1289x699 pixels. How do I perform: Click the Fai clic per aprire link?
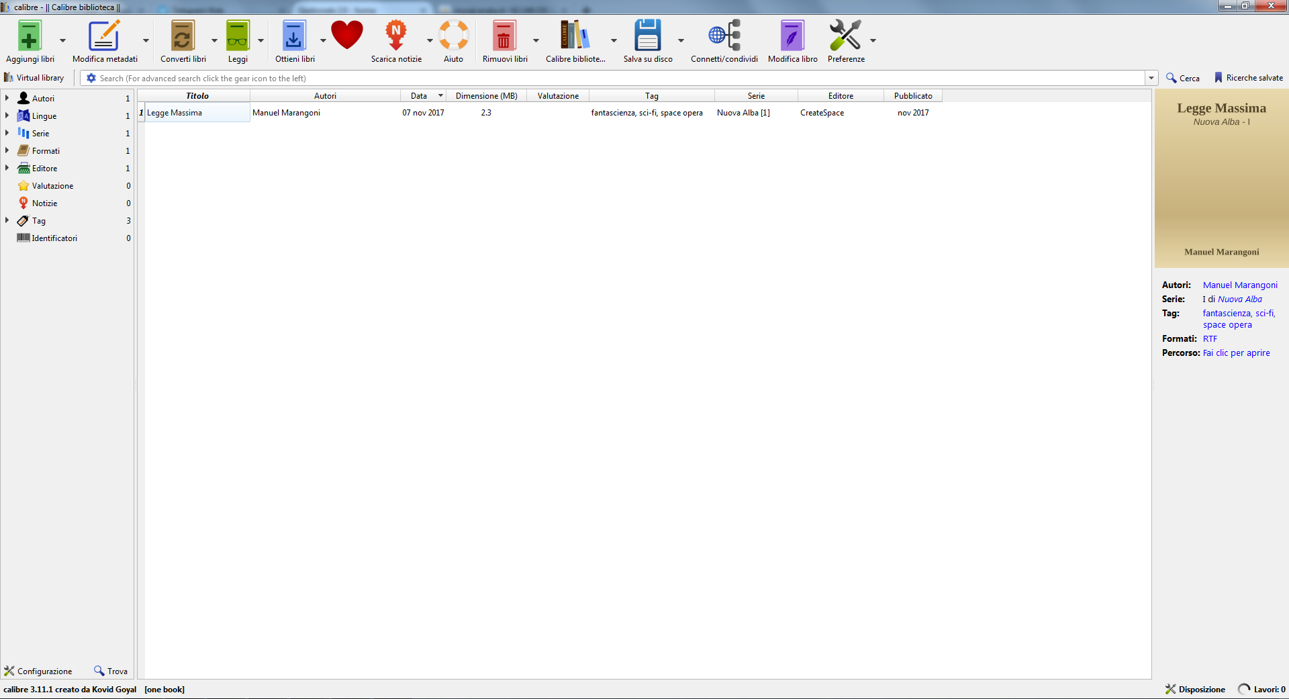pos(1236,353)
